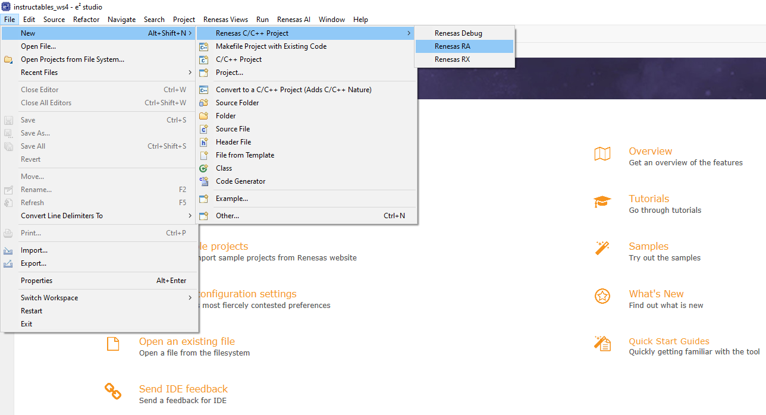Pick Renesas RX project type

click(464, 59)
